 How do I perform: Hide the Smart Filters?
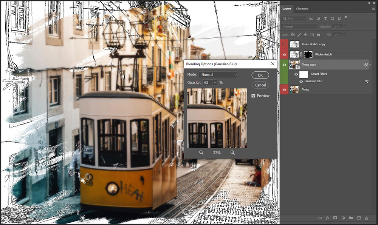pyautogui.click(x=296, y=74)
